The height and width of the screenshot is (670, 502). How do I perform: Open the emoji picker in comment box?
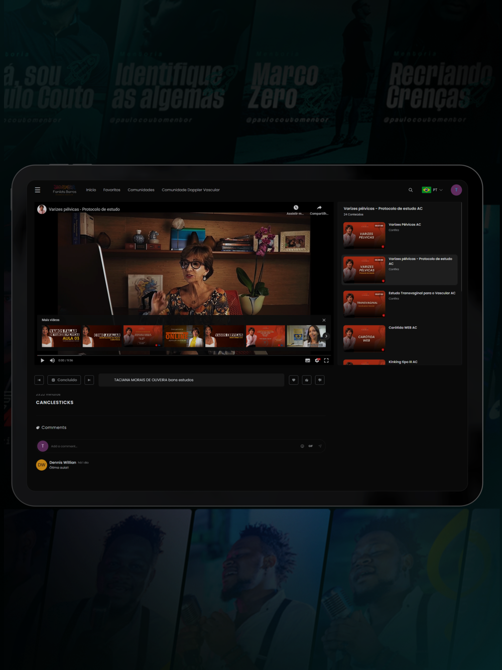[302, 446]
